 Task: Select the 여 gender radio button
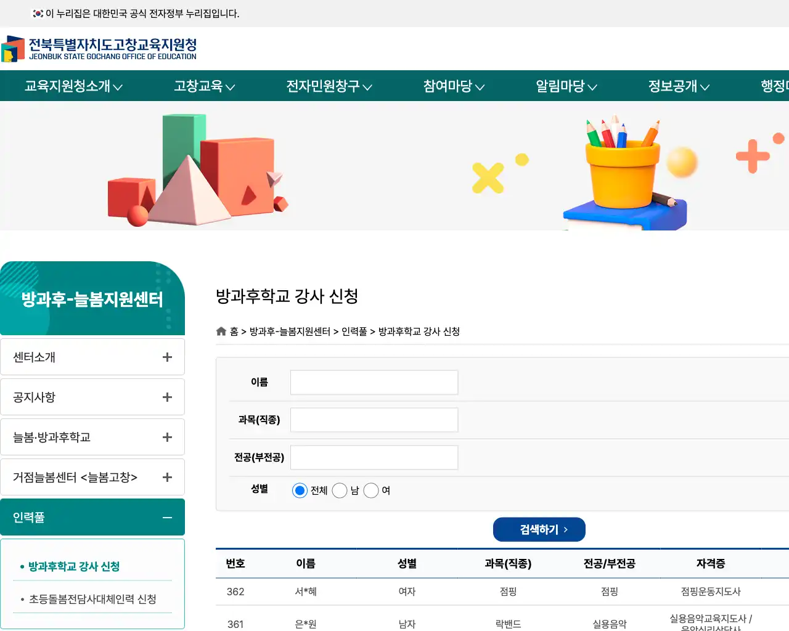pos(371,491)
